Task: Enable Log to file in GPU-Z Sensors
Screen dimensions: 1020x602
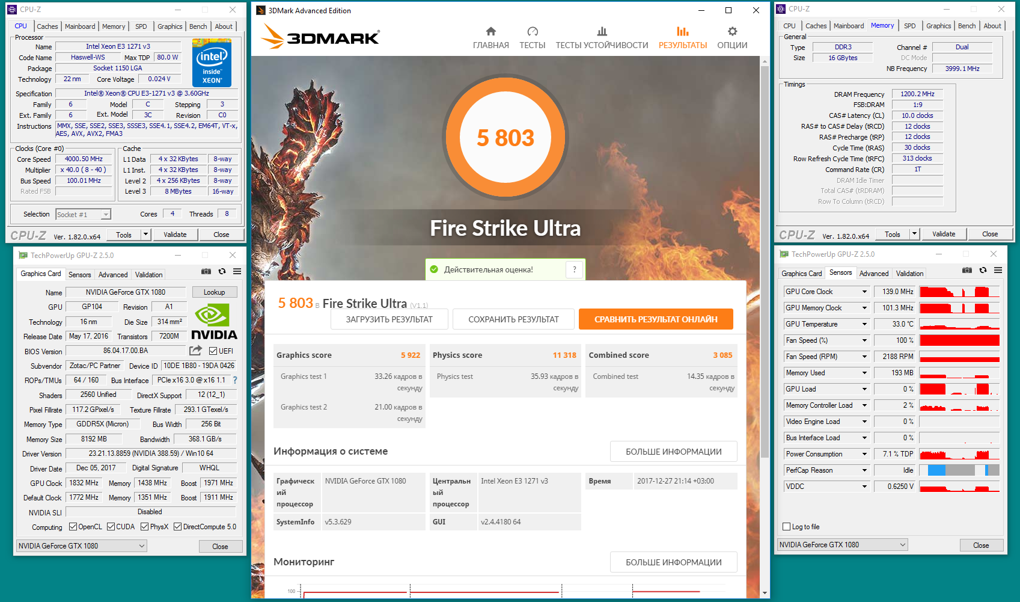Action: pos(786,527)
